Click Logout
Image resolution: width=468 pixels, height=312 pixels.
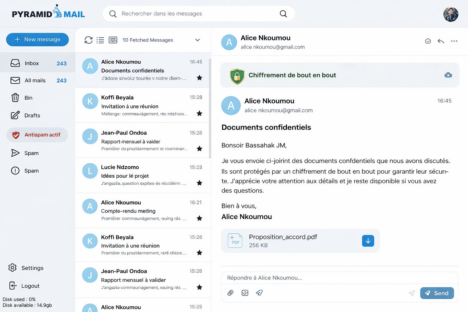click(24, 286)
